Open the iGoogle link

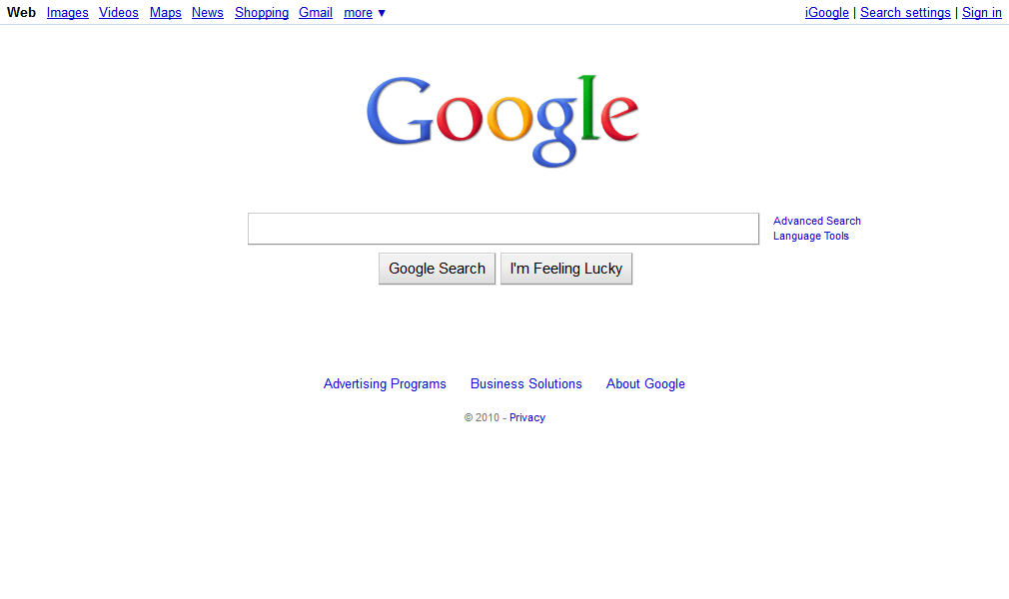click(827, 13)
